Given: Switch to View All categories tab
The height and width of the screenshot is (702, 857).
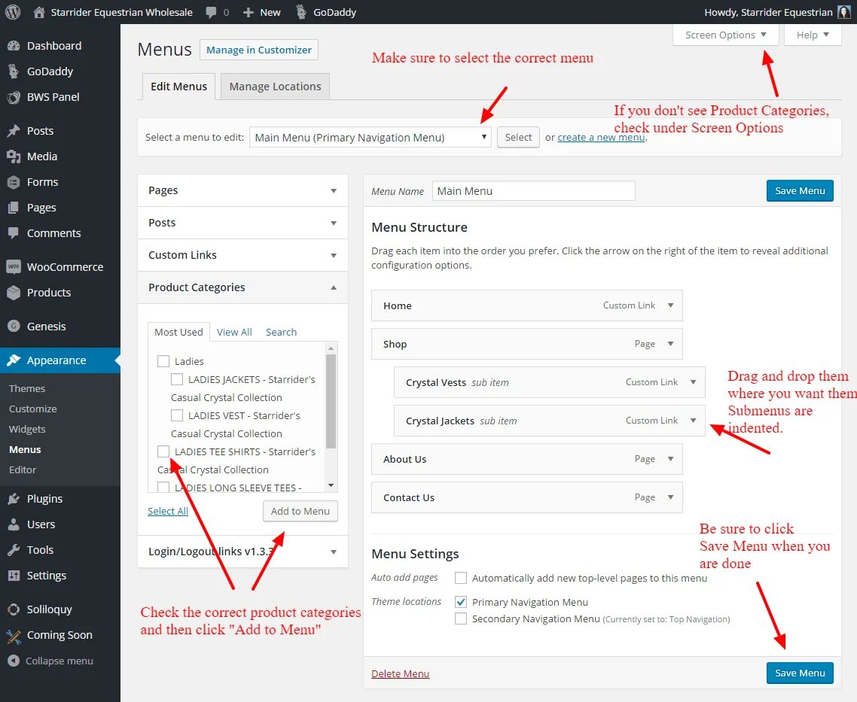Looking at the screenshot, I should 234,332.
